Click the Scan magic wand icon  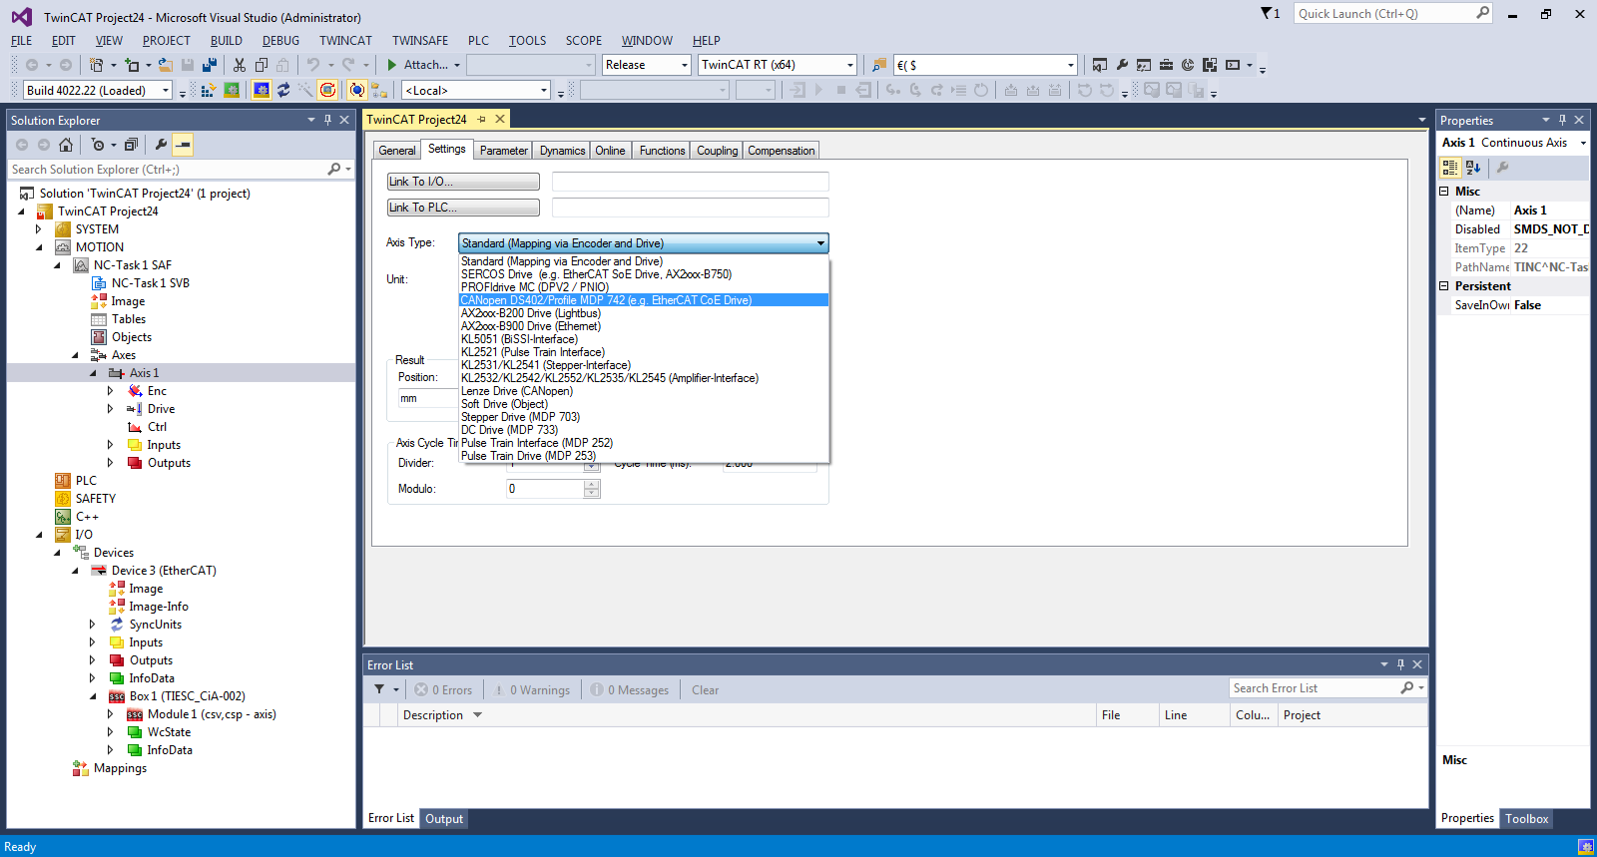click(x=305, y=91)
